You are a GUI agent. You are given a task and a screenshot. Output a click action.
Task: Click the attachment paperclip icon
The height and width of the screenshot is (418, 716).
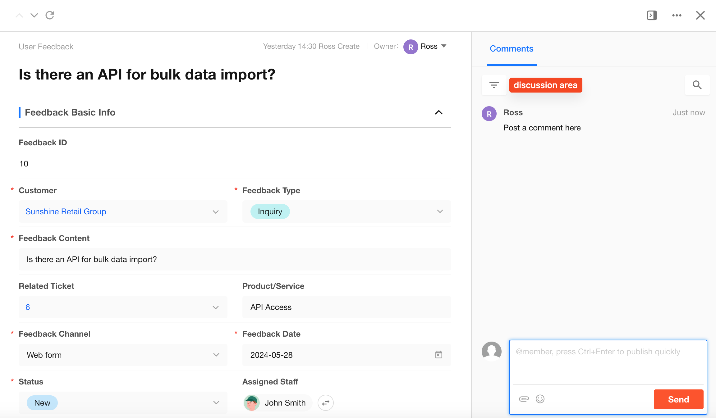[x=524, y=399]
